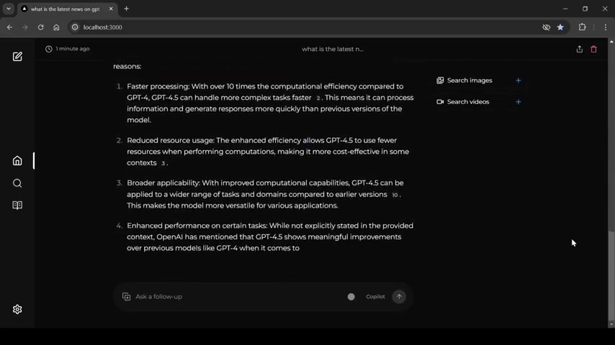Open Settings gear in the sidebar
Screen dimensions: 615x345
pyautogui.click(x=17, y=309)
